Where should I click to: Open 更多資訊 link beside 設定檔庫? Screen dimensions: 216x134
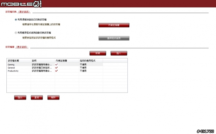(x=22, y=47)
